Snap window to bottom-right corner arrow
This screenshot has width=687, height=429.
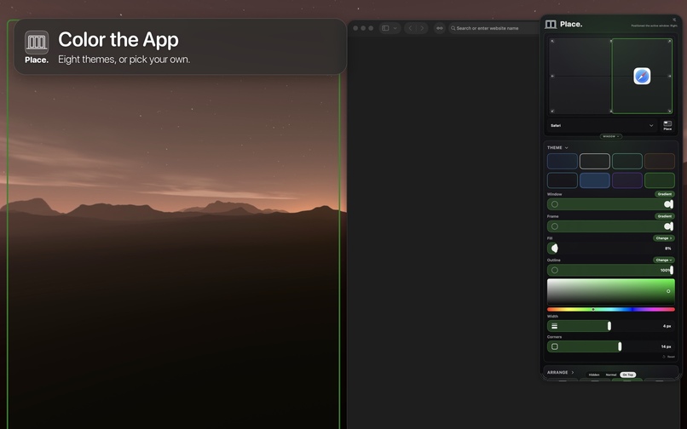click(669, 112)
